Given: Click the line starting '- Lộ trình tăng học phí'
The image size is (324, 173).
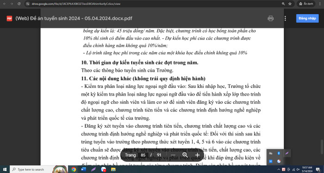Looking at the screenshot, I should pyautogui.click(x=165, y=53).
